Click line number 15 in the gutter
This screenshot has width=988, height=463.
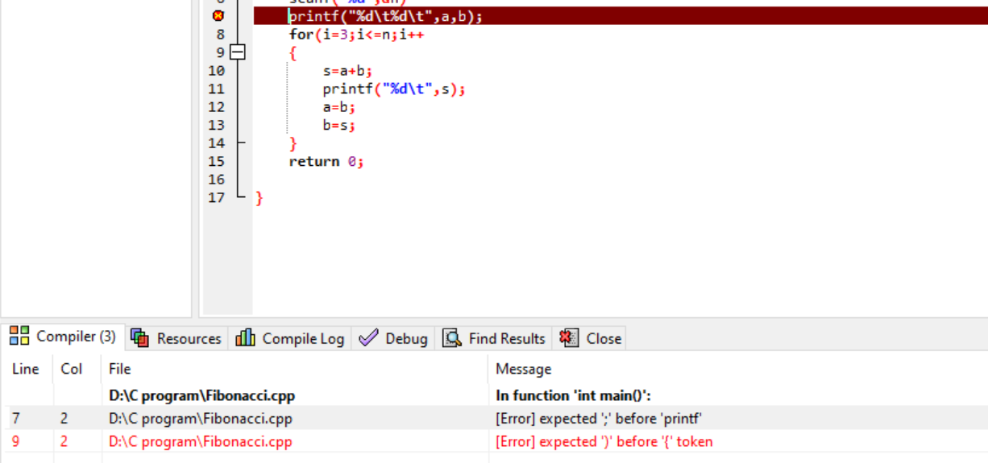(216, 161)
